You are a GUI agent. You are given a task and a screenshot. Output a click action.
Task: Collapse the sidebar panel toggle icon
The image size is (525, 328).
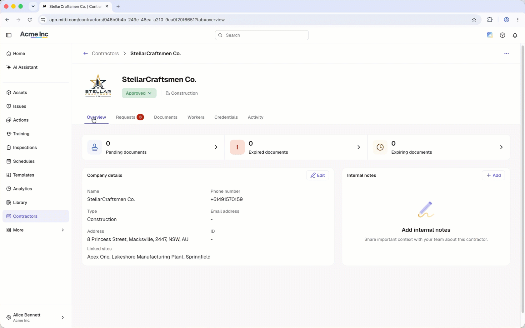[9, 35]
